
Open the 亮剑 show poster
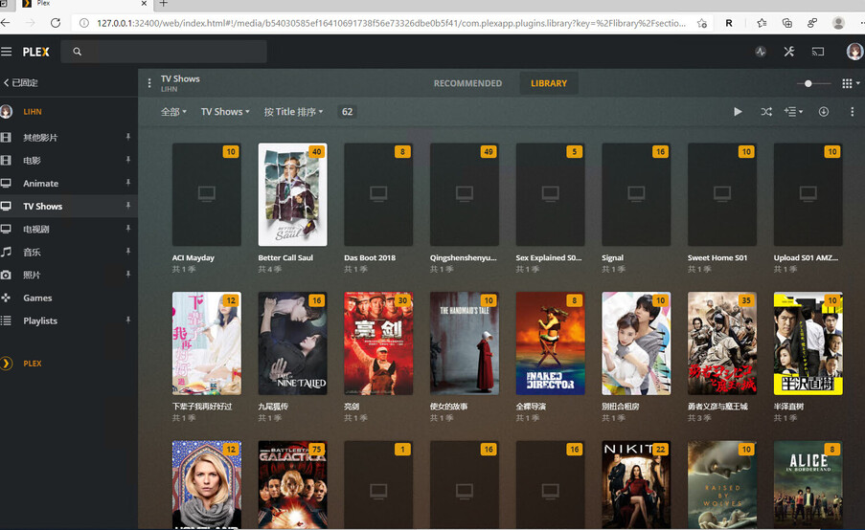378,343
